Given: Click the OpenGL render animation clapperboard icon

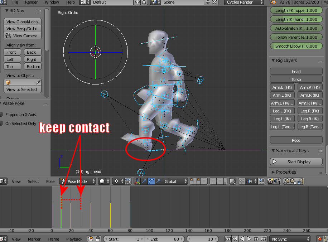Looking at the screenshot, I should coord(278,181).
